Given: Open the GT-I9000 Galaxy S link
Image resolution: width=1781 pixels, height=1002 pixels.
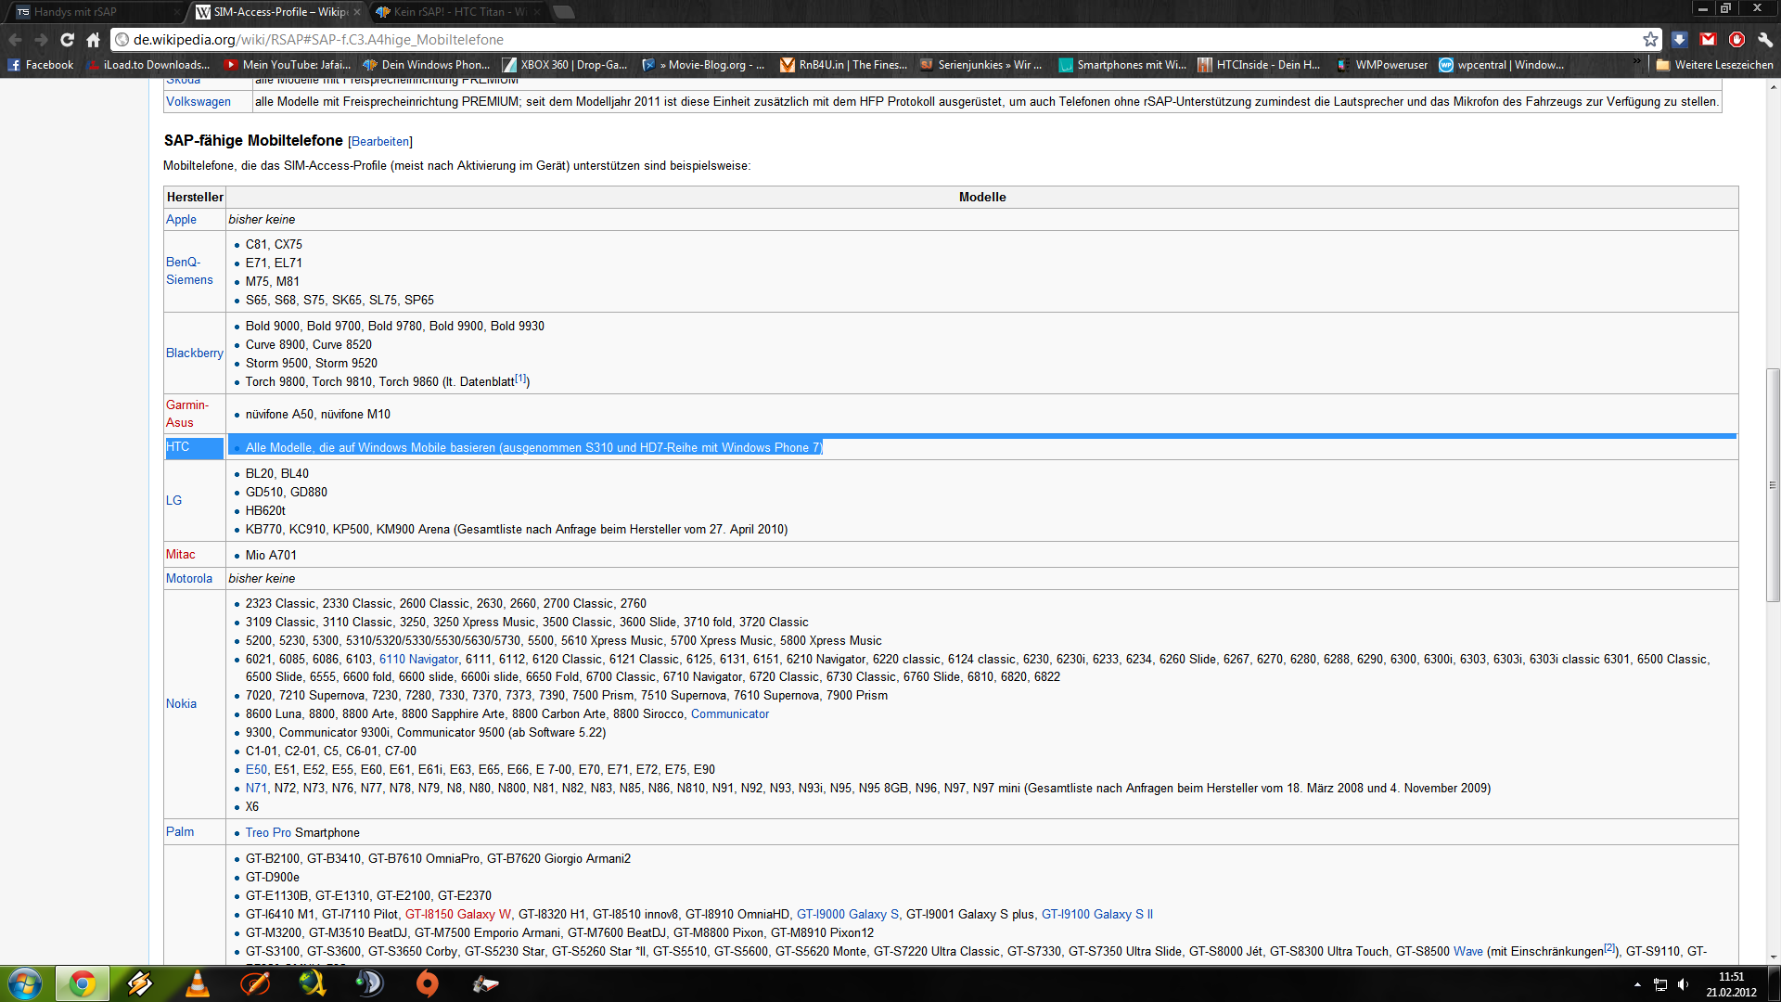Looking at the screenshot, I should pos(848,915).
